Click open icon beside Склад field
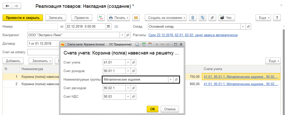This screenshot has height=115, width=285. click(249, 26)
